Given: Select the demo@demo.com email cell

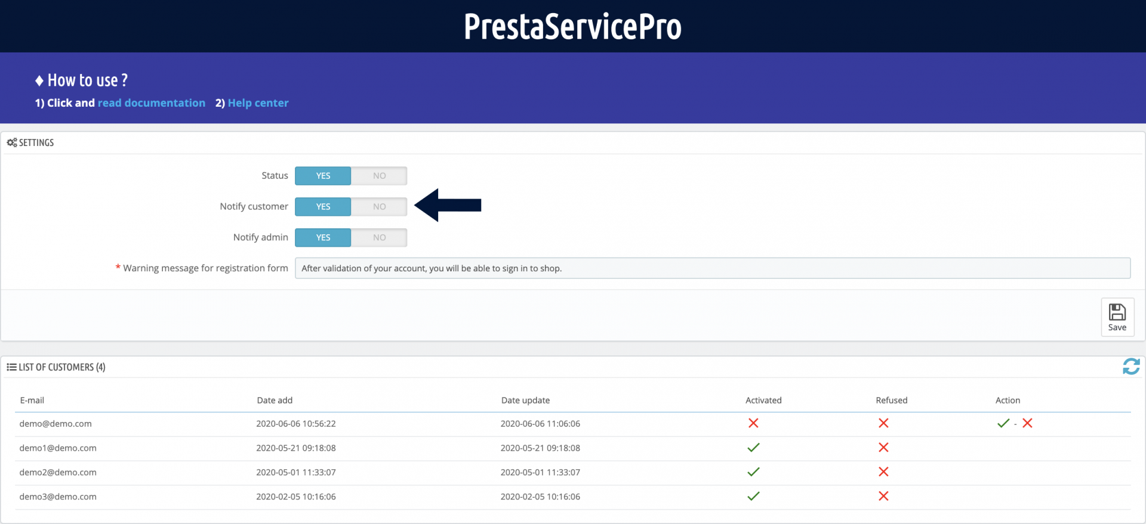Looking at the screenshot, I should pos(56,424).
